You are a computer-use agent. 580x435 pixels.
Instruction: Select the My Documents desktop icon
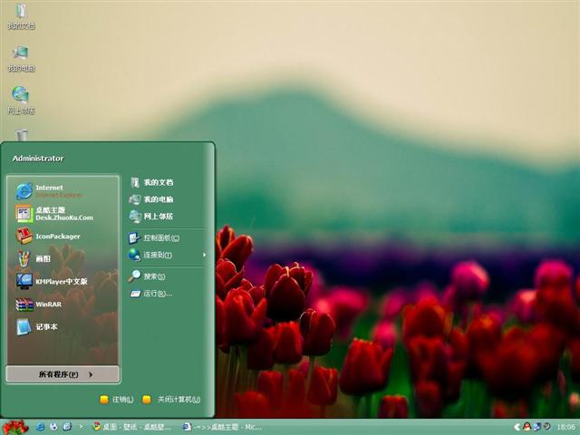click(21, 16)
